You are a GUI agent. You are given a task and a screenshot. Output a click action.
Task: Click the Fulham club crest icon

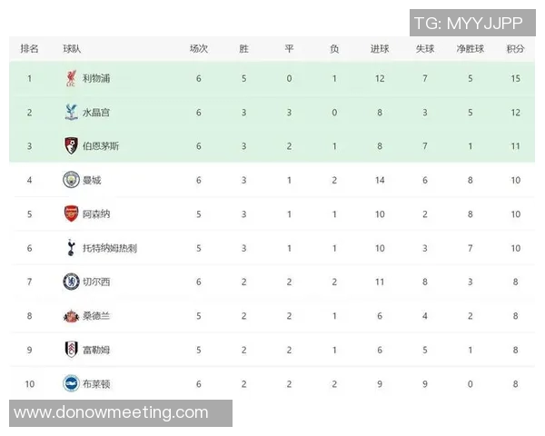point(71,350)
